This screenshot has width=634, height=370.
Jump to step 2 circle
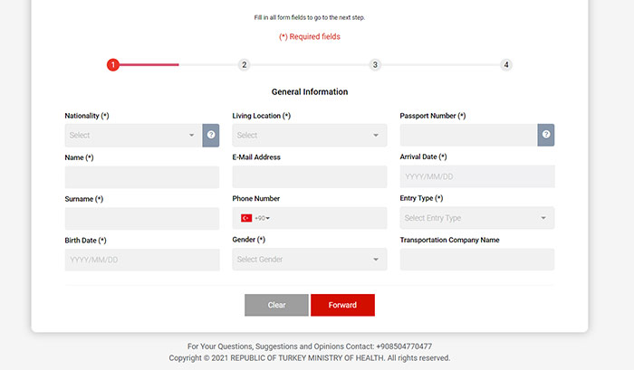(245, 65)
